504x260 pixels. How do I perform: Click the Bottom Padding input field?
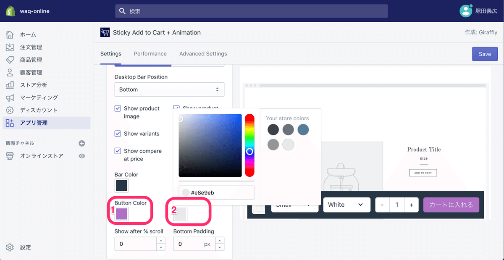[194, 244]
